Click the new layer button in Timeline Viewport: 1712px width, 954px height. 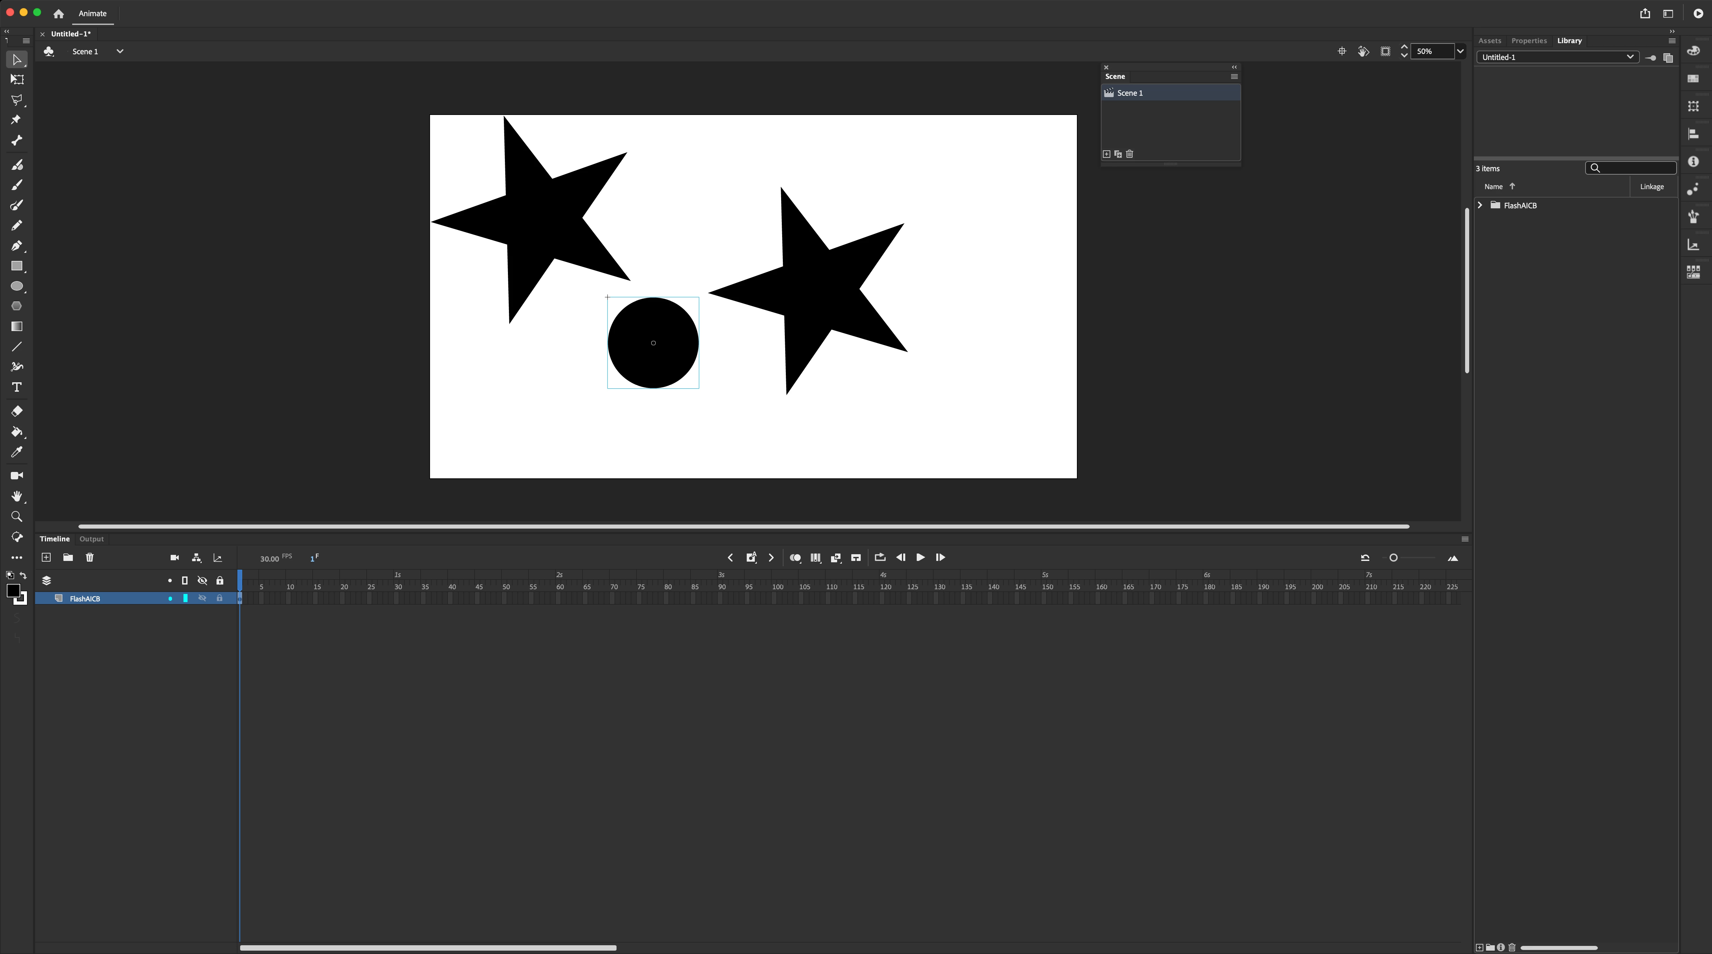click(x=46, y=557)
